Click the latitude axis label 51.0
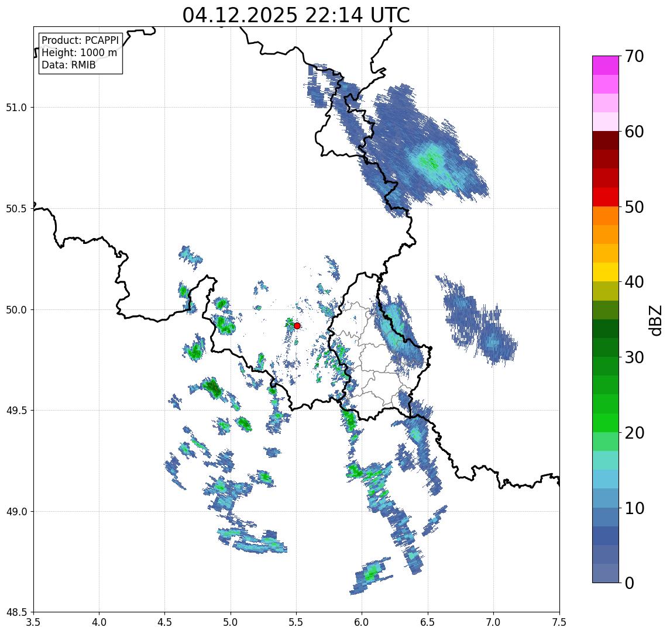Viewport: 670px width, 634px height. click(16, 108)
